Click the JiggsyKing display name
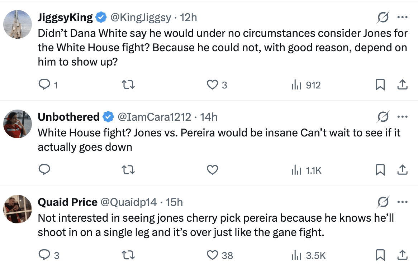Image resolution: width=418 pixels, height=270 pixels. (65, 17)
